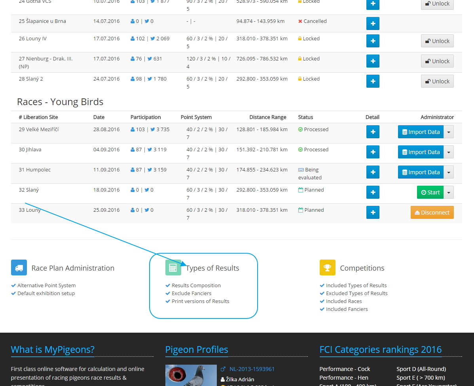Screen dimensions: 474x386
Task: Open pigeon profile NL-2013-1593961 link
Action: click(252, 369)
